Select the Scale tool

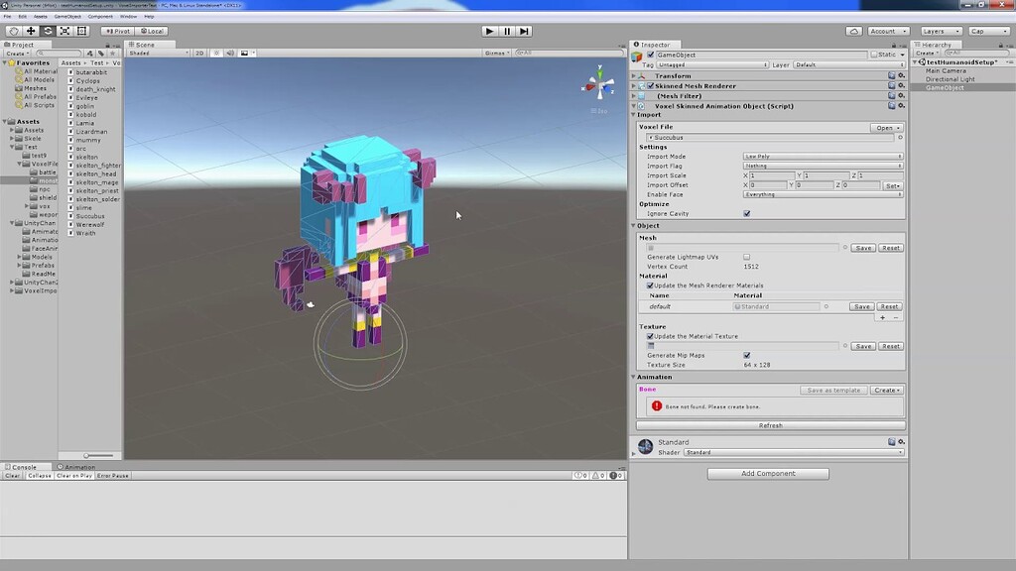[x=65, y=31]
